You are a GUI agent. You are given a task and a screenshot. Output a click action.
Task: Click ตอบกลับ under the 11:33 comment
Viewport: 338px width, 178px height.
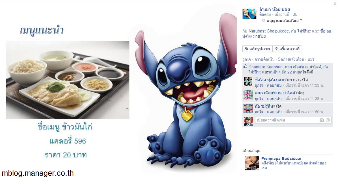click(x=274, y=85)
